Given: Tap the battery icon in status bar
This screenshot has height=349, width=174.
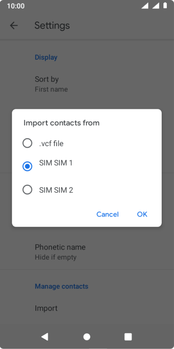Looking at the screenshot, I should pos(165,6).
